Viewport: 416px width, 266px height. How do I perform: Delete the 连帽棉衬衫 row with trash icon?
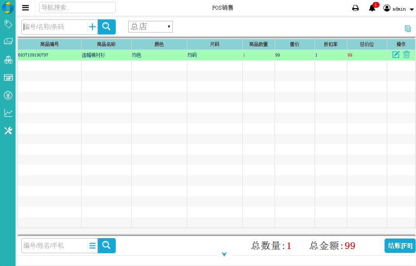406,55
